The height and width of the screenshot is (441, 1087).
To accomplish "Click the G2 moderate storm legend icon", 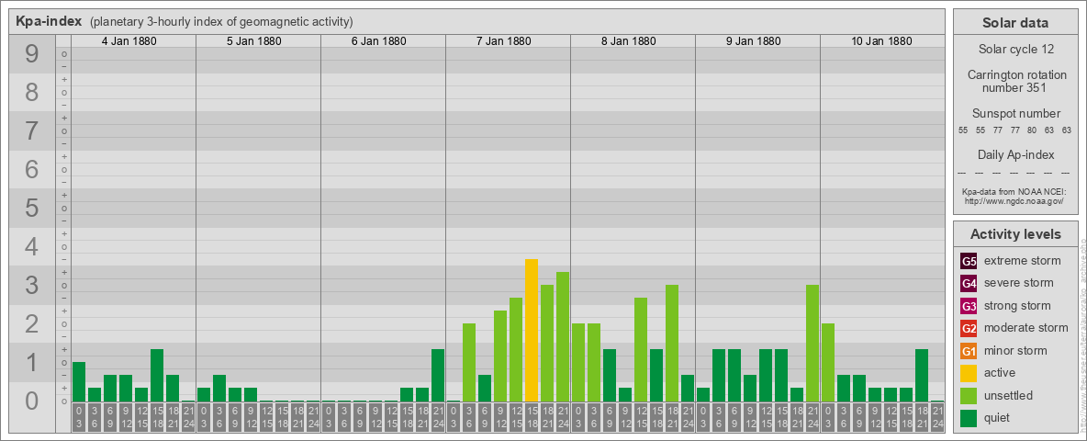I will [969, 328].
